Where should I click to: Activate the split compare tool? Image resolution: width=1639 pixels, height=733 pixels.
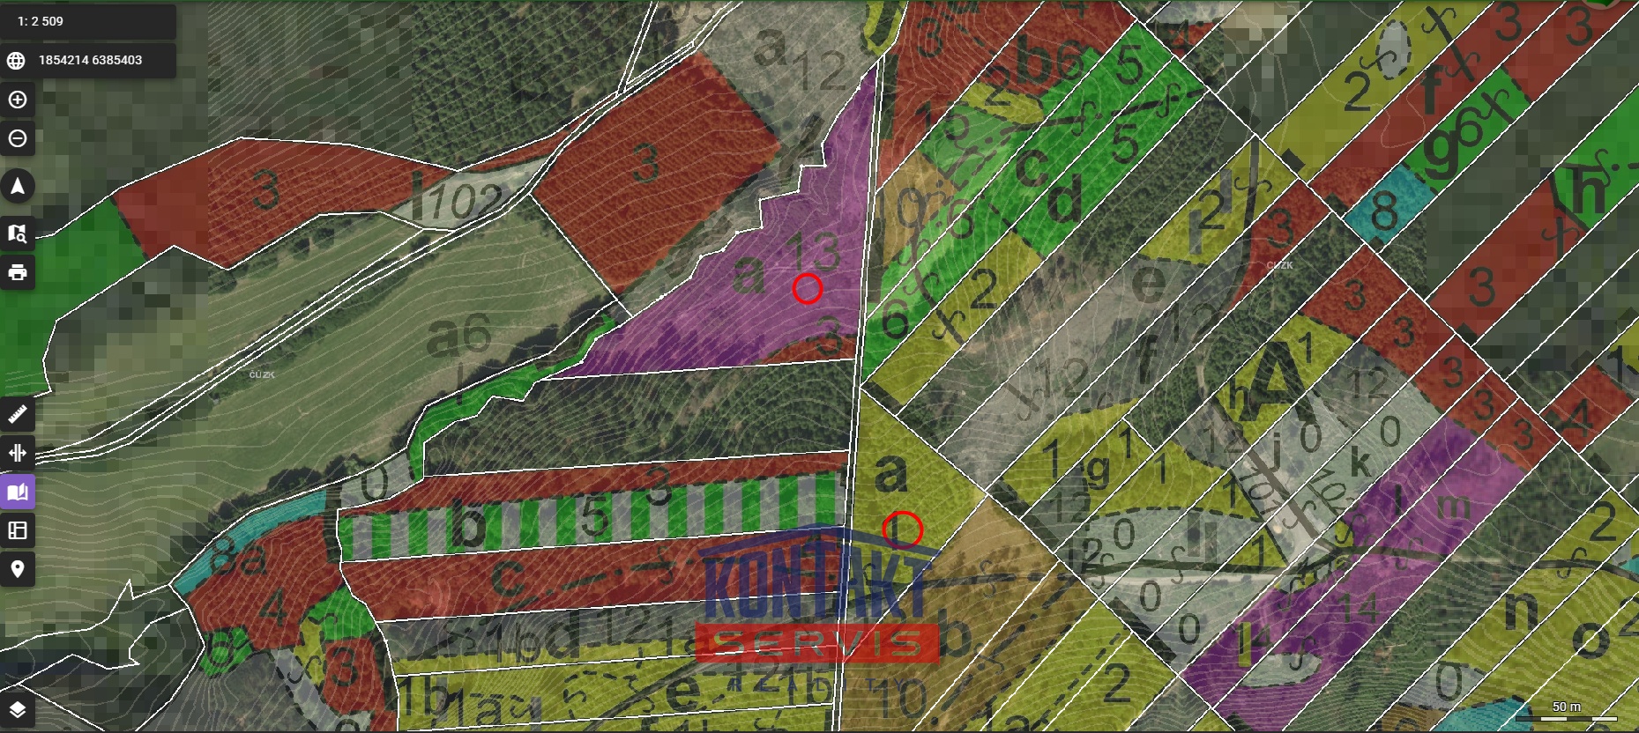pyautogui.click(x=18, y=453)
